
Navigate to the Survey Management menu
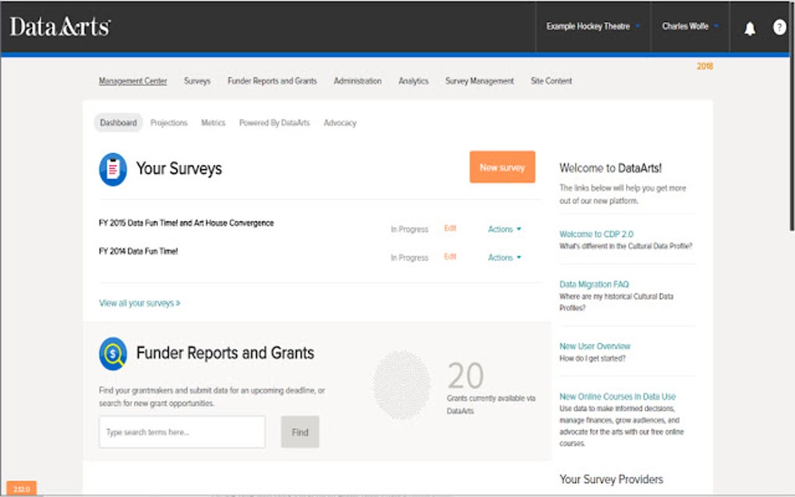tap(479, 80)
